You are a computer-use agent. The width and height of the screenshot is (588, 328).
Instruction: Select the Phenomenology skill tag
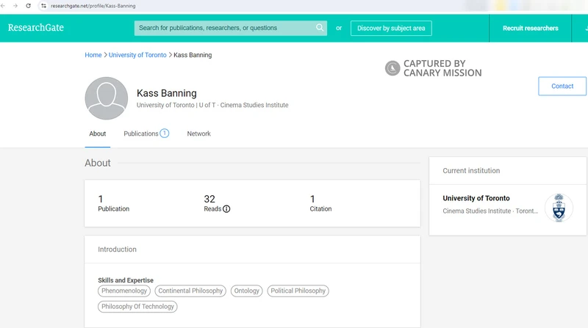124,291
